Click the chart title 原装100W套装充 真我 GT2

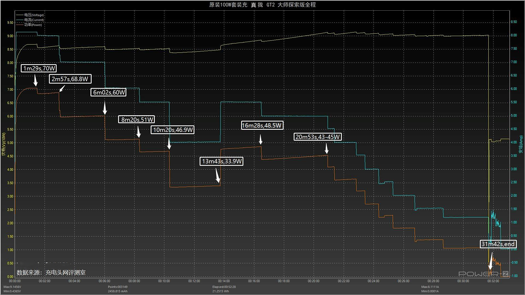[x=242, y=5]
